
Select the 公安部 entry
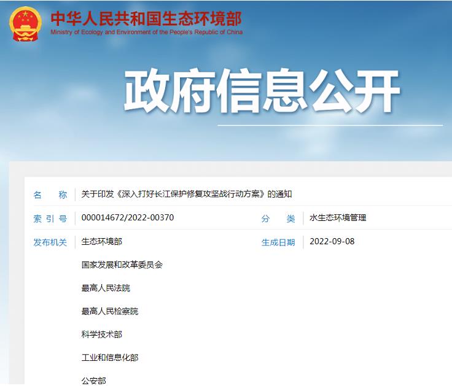pos(93,380)
